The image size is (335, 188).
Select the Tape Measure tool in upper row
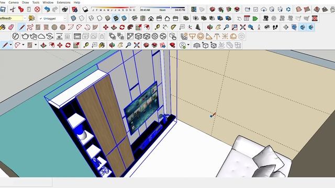click(x=157, y=27)
